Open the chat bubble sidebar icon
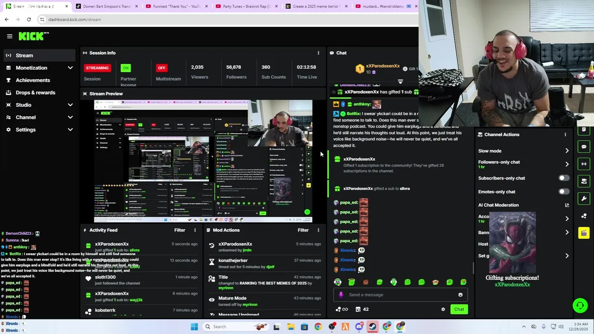Image resolution: width=594 pixels, height=334 pixels. pos(584,147)
